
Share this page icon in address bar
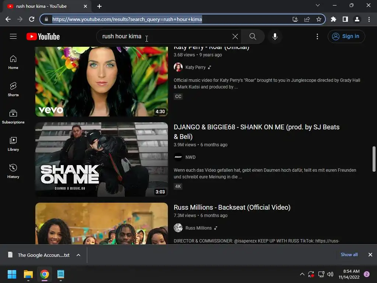tap(307, 19)
